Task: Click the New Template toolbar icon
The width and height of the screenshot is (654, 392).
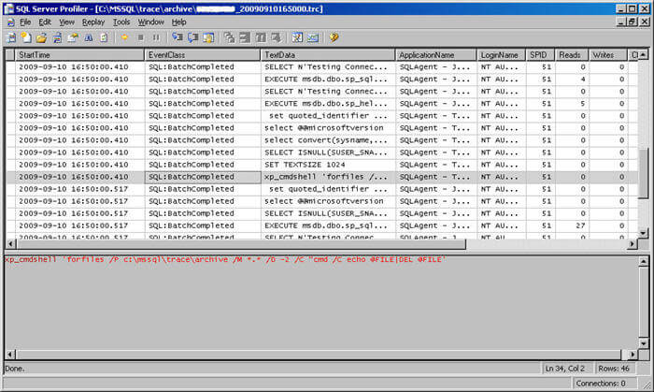Action: (26, 38)
